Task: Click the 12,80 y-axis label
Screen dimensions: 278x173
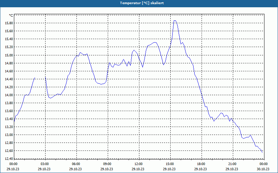Action: tap(9, 143)
